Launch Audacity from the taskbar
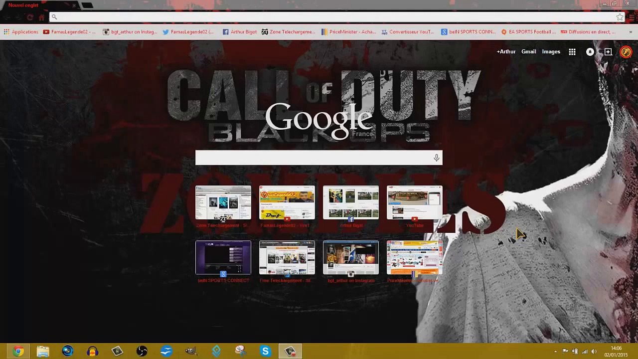Viewport: 638px width, 359px height. [92, 352]
